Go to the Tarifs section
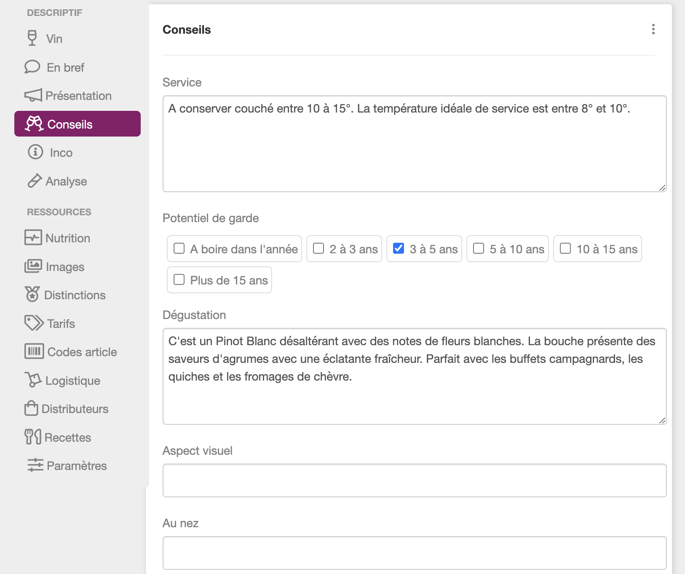This screenshot has height=574, width=685. 50,323
